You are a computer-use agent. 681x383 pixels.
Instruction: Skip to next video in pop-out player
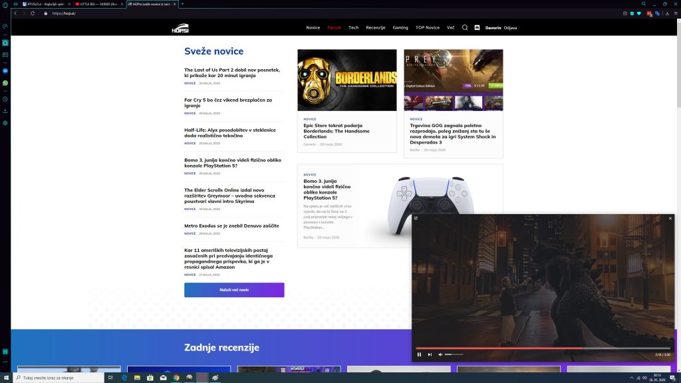point(430,354)
